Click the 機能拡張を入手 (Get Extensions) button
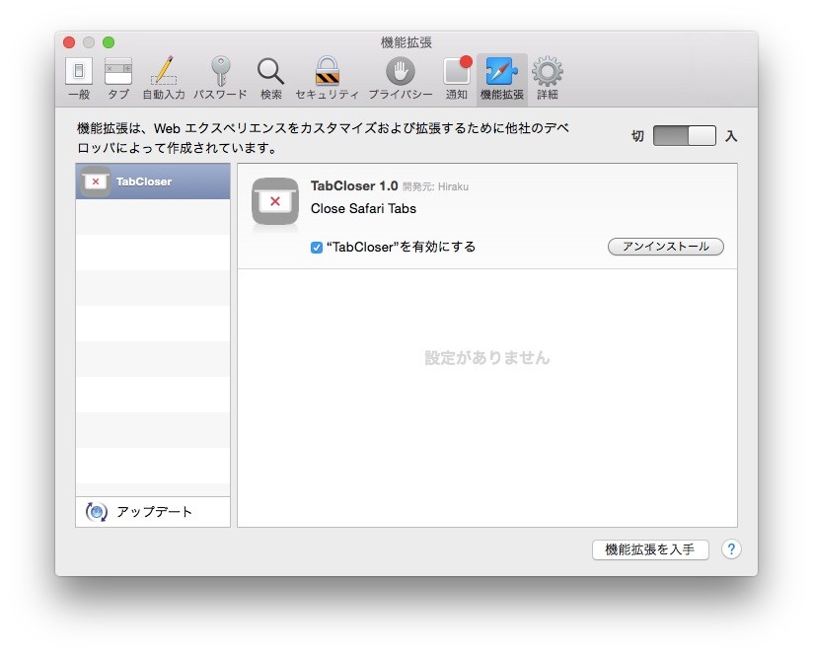Image resolution: width=813 pixels, height=655 pixels. pos(650,549)
